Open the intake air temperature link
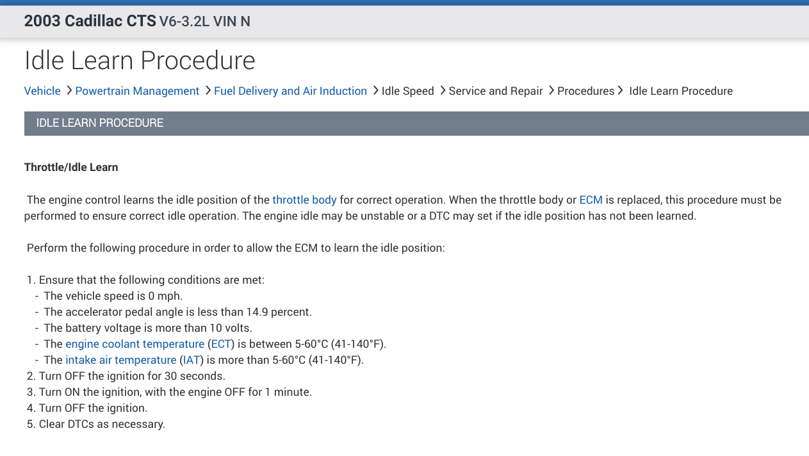This screenshot has height=456, width=809. click(x=120, y=360)
